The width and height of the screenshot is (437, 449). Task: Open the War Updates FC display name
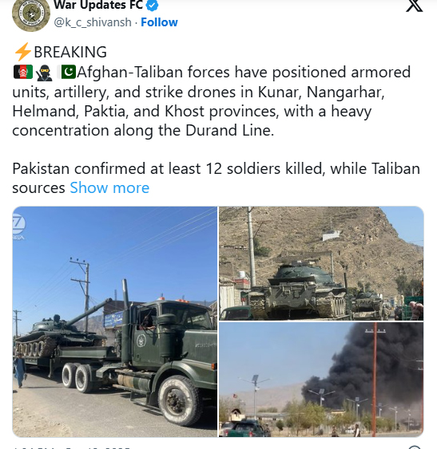(98, 5)
